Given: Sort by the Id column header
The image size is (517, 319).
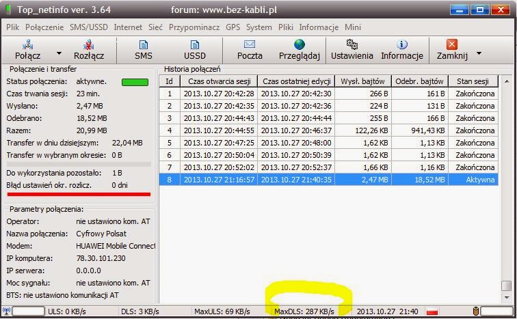Looking at the screenshot, I should [x=170, y=81].
